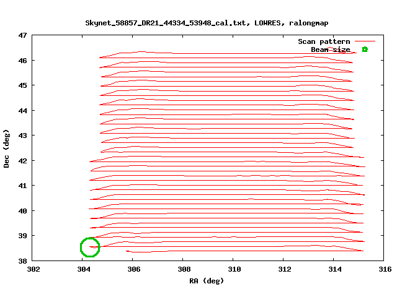Click the y-axis tick label 39
This screenshot has width=397, height=297.
coord(22,236)
